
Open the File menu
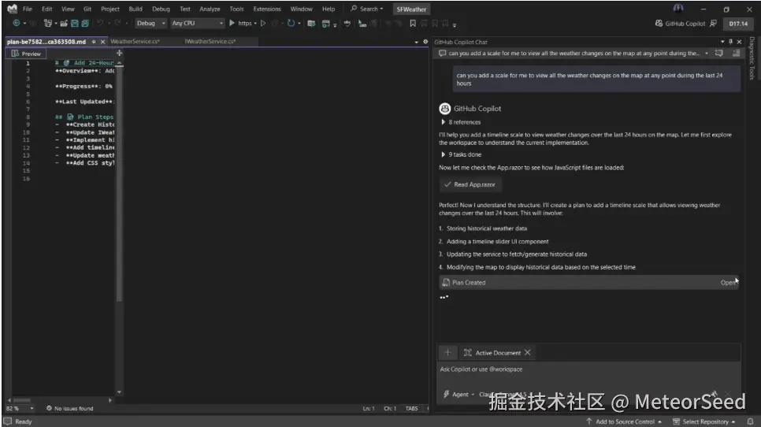[x=27, y=9]
